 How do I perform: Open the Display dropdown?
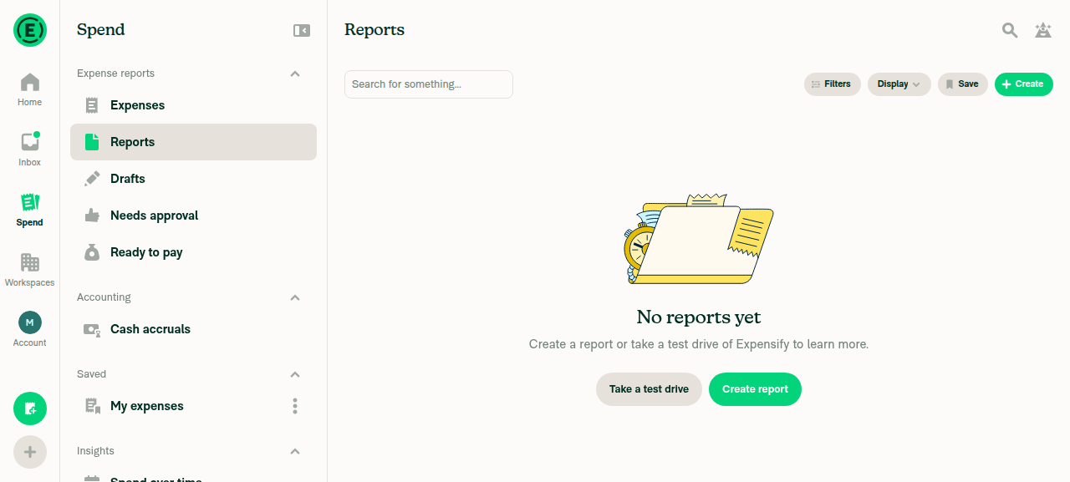(899, 84)
